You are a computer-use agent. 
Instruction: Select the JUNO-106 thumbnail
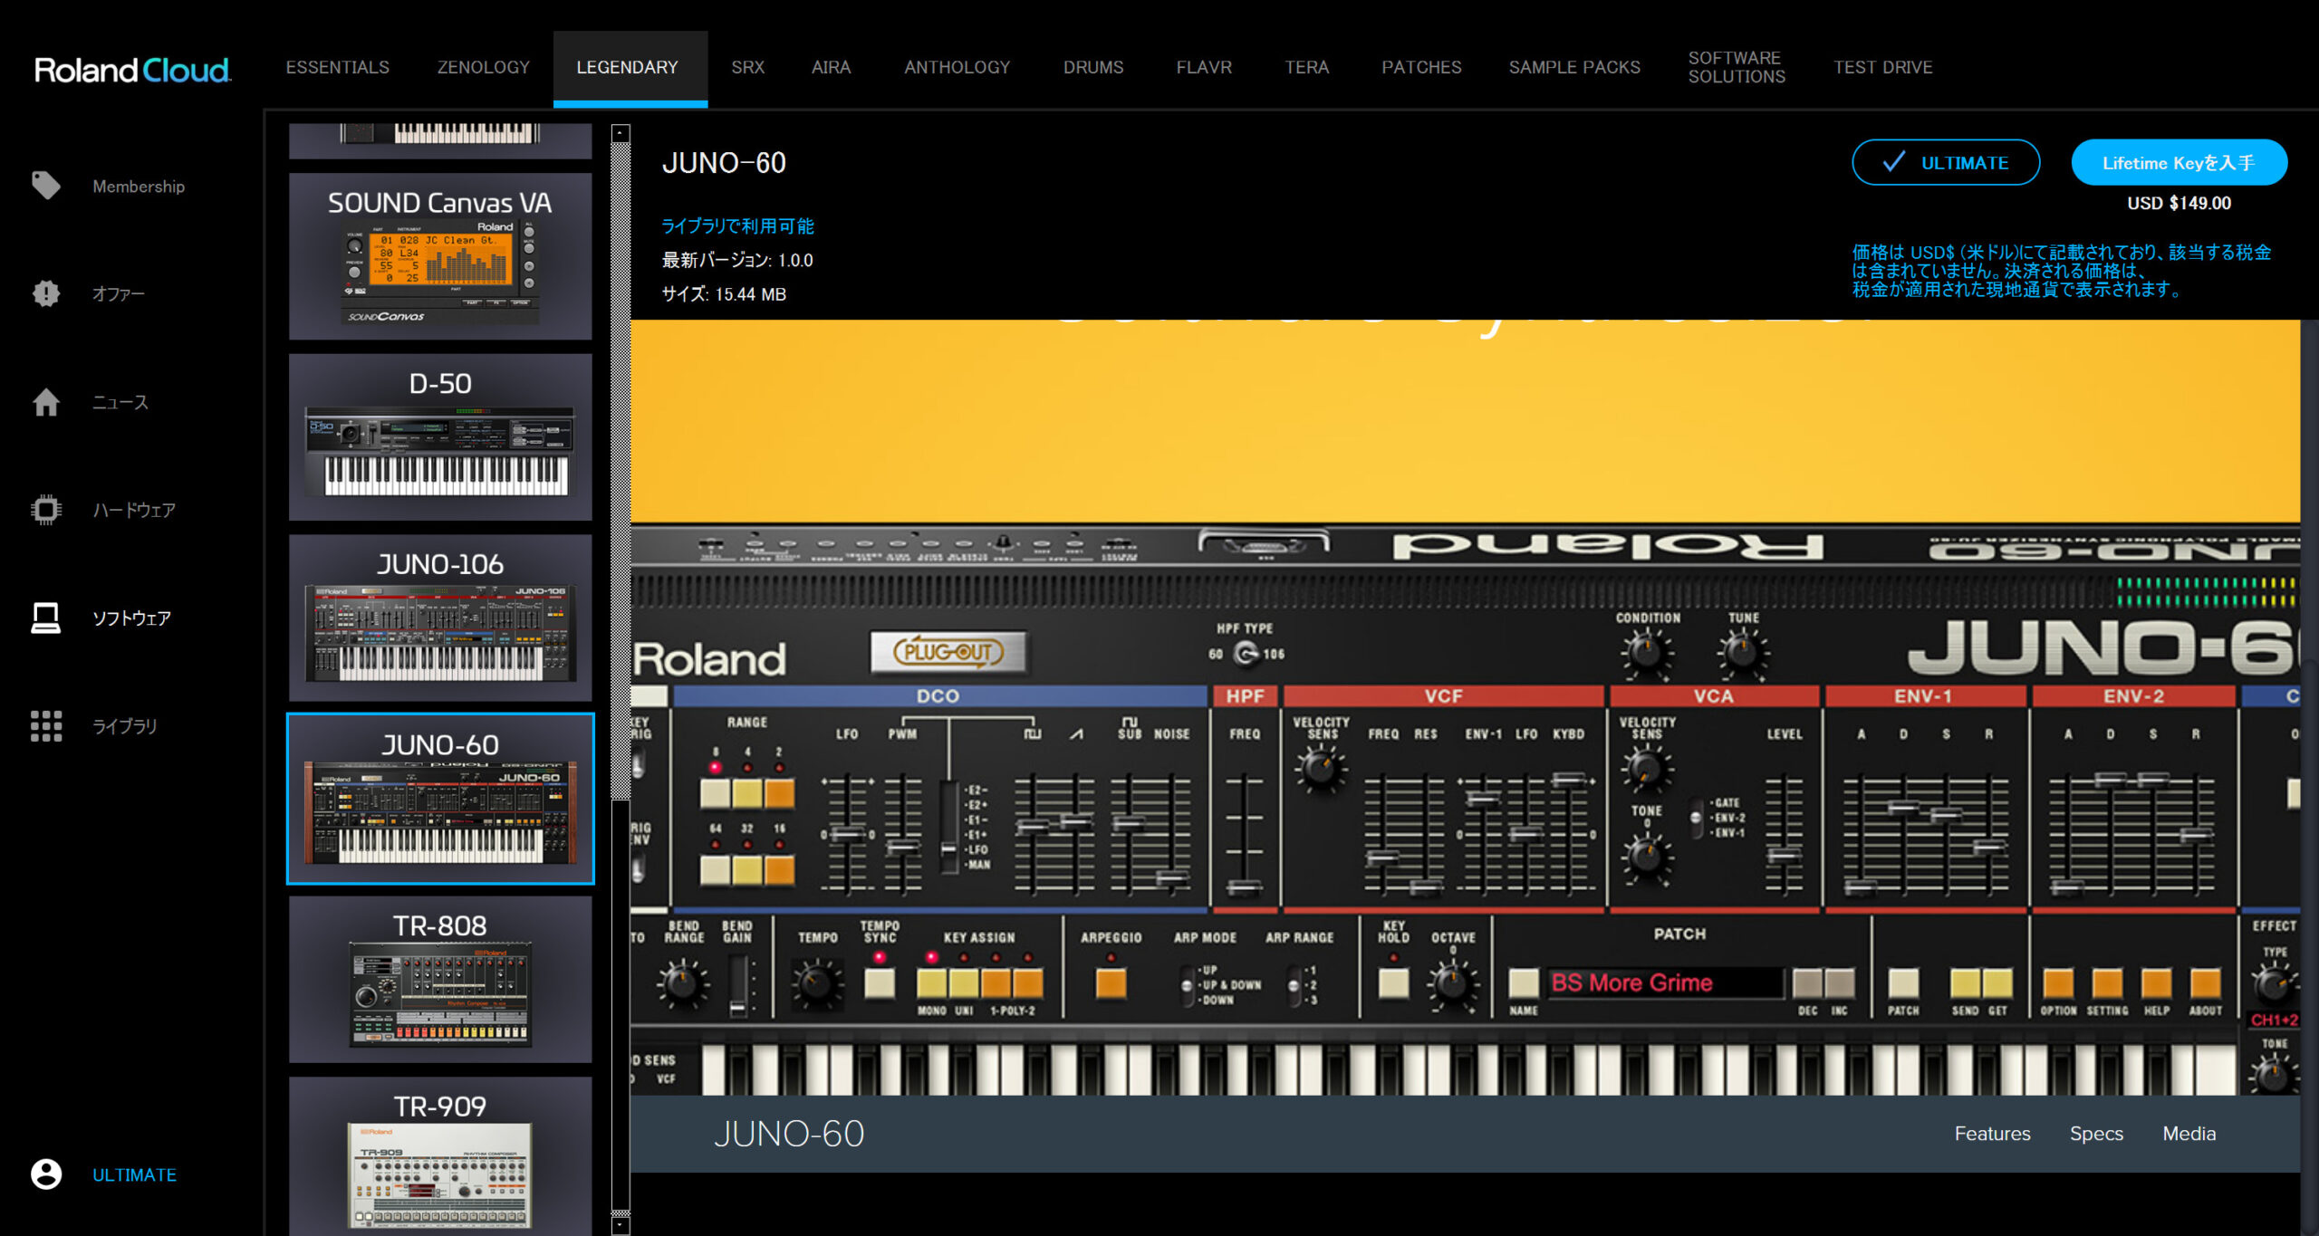tap(440, 618)
